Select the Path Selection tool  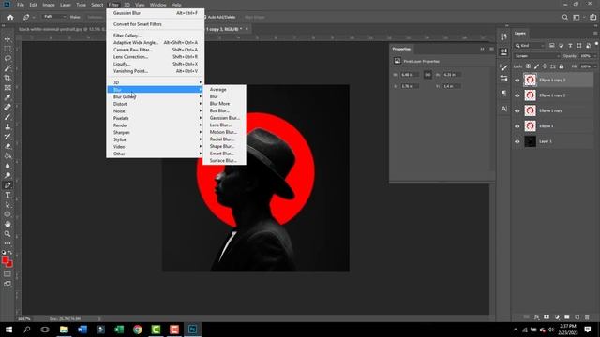click(x=7, y=205)
